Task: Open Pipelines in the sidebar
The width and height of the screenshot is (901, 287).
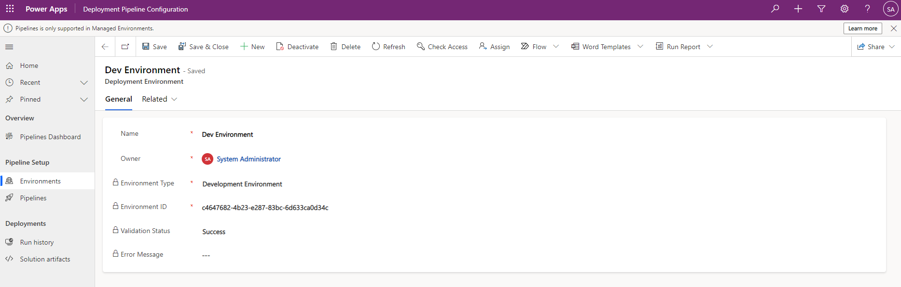Action: 47,198
